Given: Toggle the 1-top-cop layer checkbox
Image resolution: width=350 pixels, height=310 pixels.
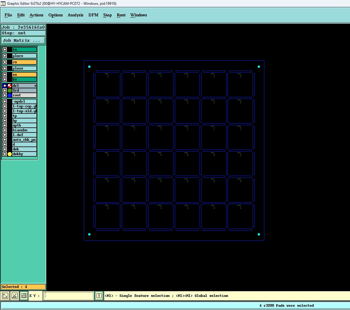Looking at the screenshot, I should coord(5,106).
